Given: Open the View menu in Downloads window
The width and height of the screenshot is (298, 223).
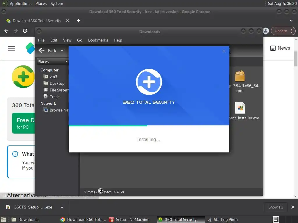Looking at the screenshot, I should [x=67, y=40].
